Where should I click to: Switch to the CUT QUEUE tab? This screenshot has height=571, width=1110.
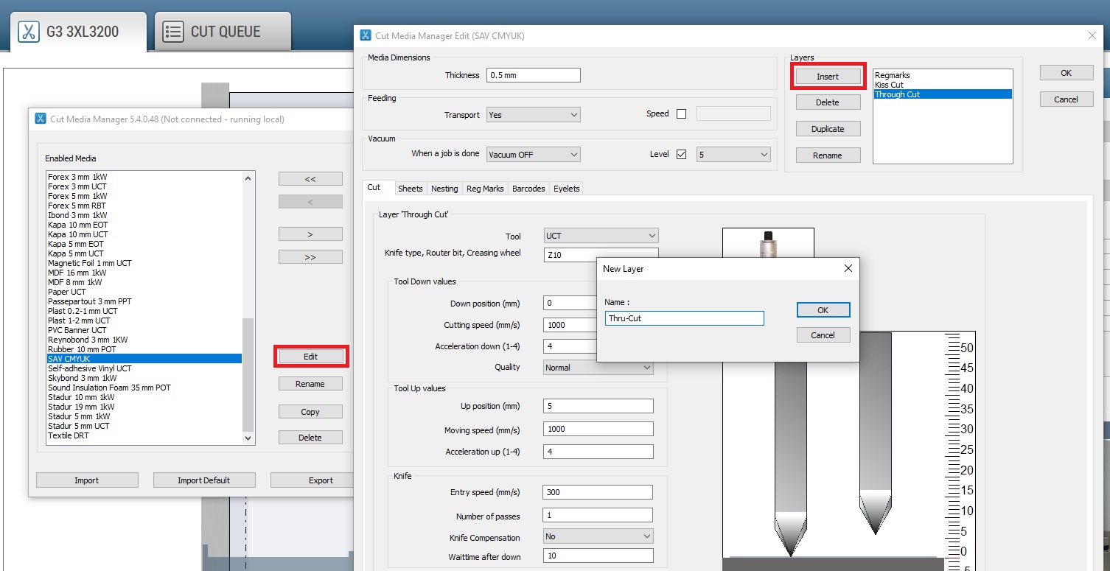223,32
